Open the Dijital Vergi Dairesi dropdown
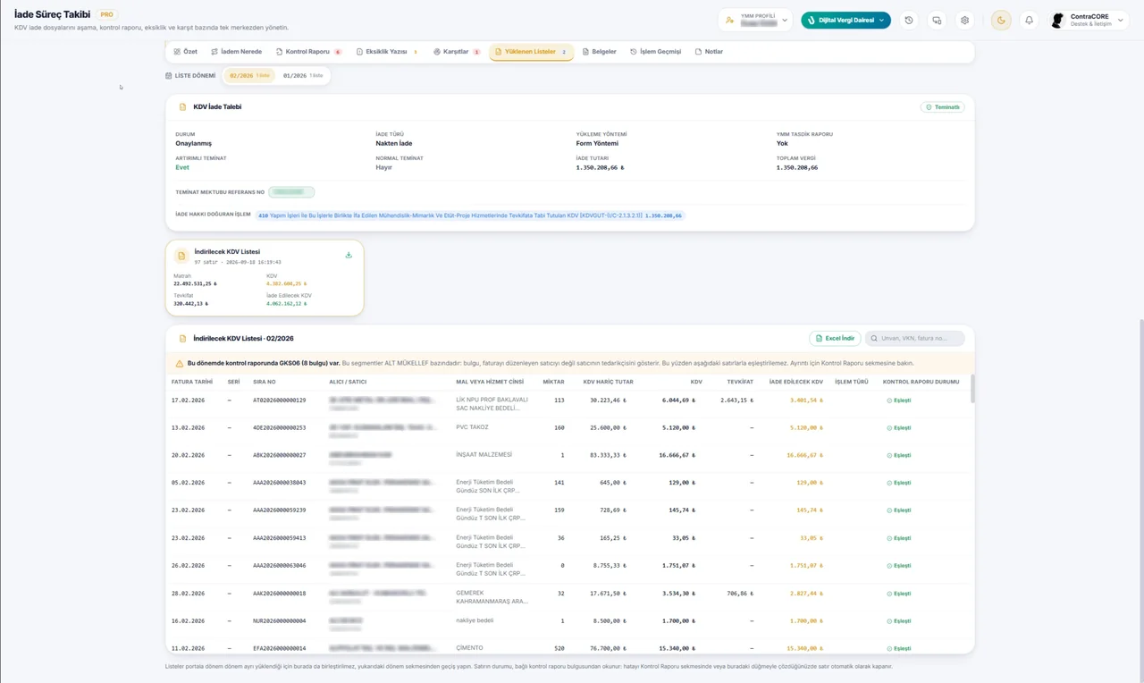The height and width of the screenshot is (683, 1144). (x=845, y=20)
